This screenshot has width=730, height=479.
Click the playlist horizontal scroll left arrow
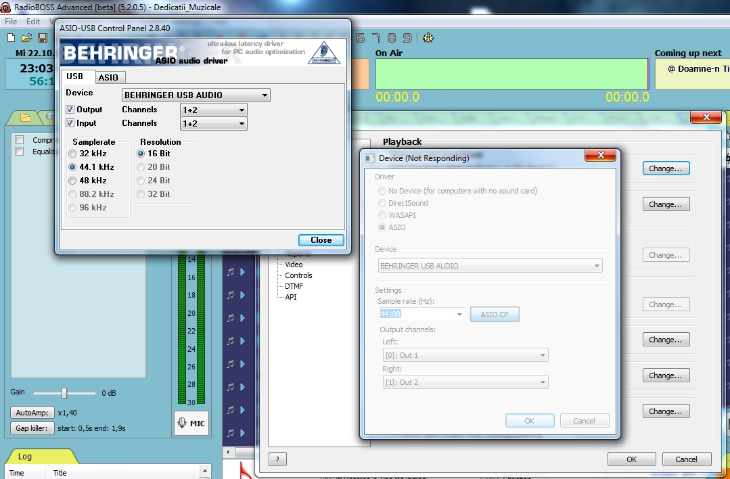(227, 452)
